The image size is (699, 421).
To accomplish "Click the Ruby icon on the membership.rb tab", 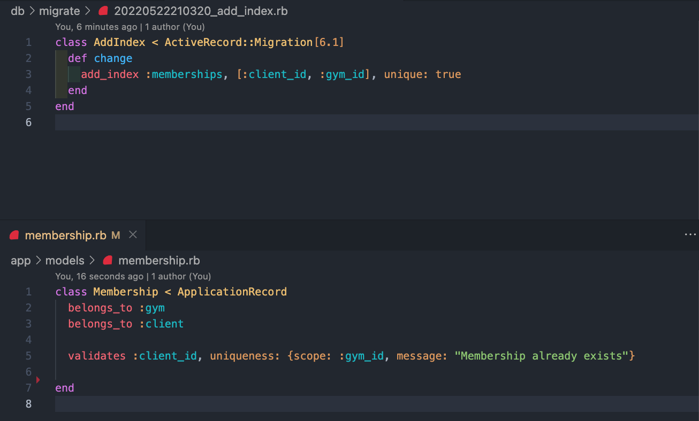I will coord(13,235).
